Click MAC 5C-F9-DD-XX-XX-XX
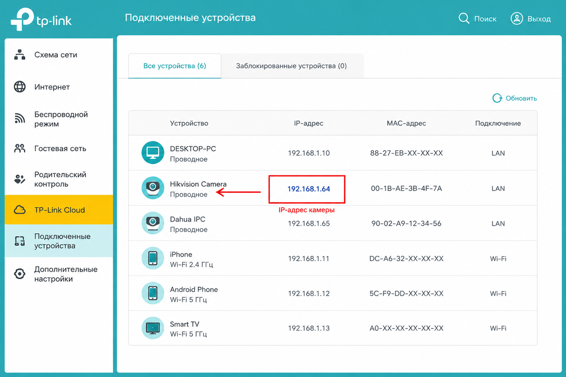The image size is (566, 377). [x=407, y=294]
